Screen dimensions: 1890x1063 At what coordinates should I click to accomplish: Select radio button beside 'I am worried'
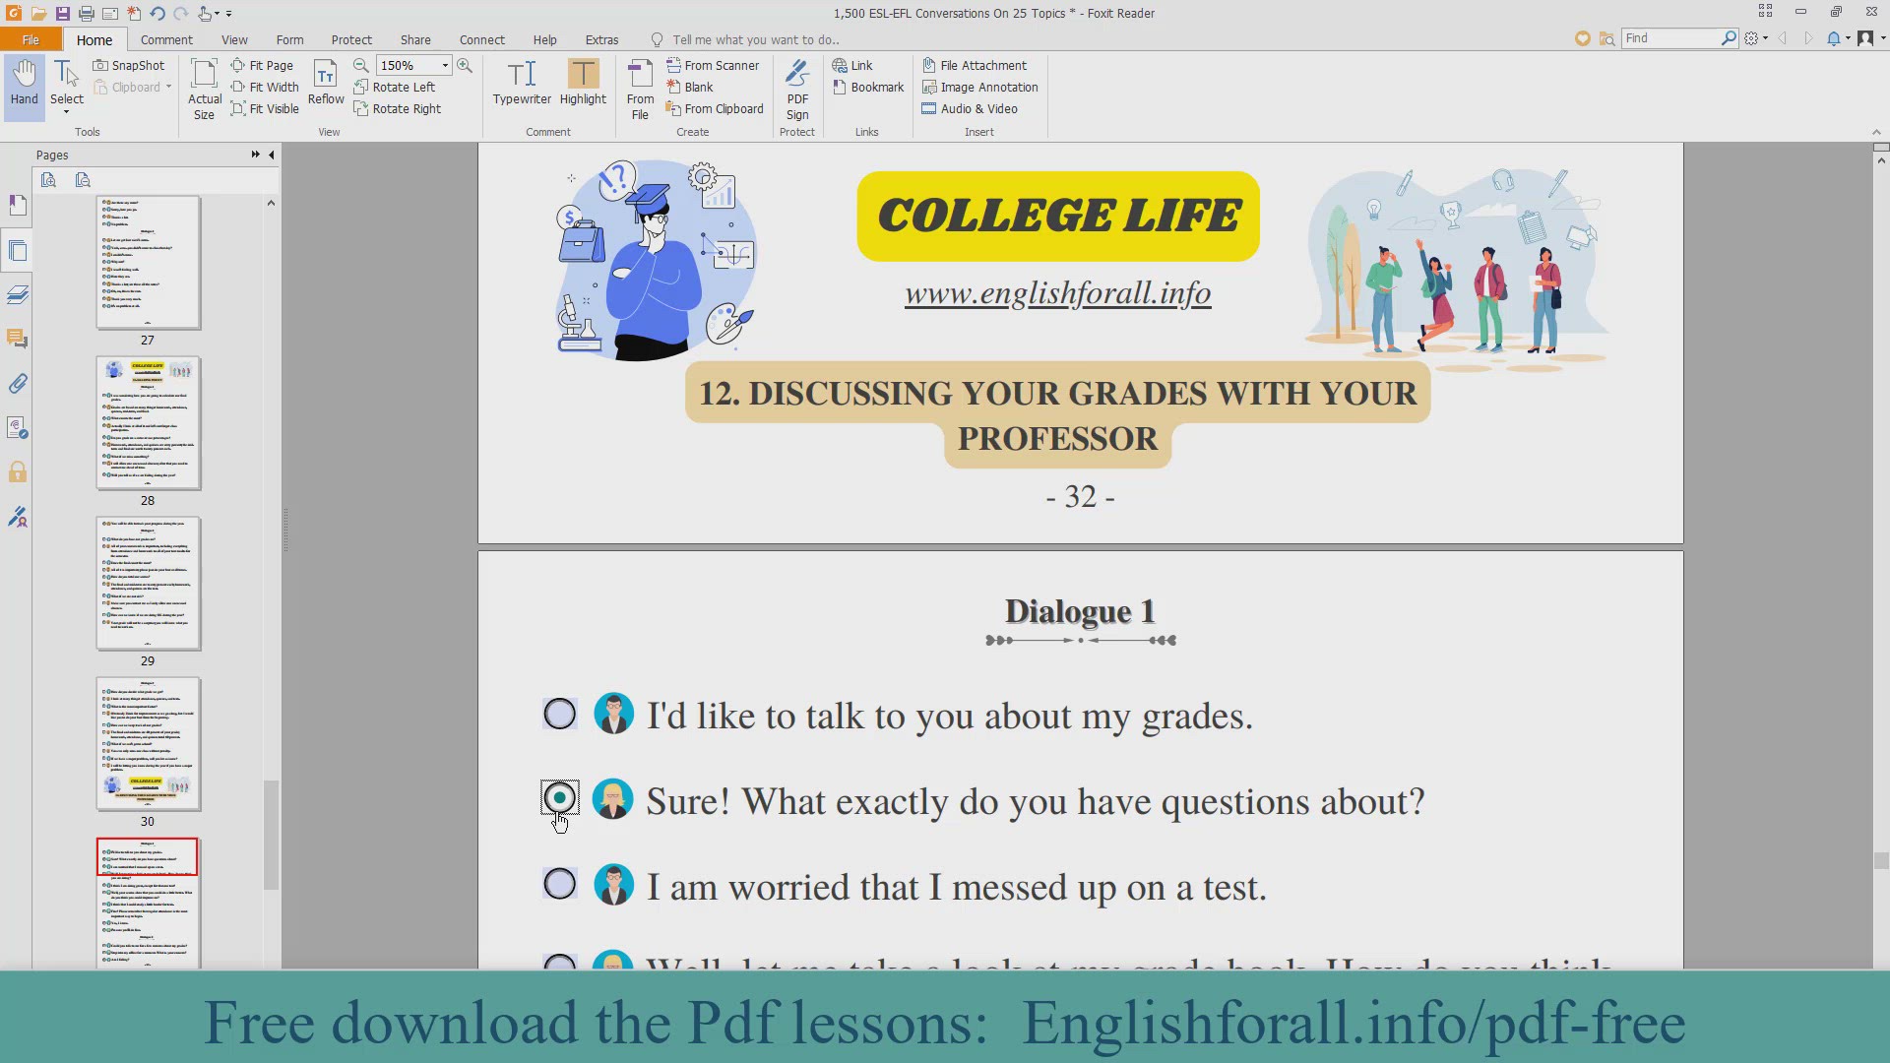560,884
